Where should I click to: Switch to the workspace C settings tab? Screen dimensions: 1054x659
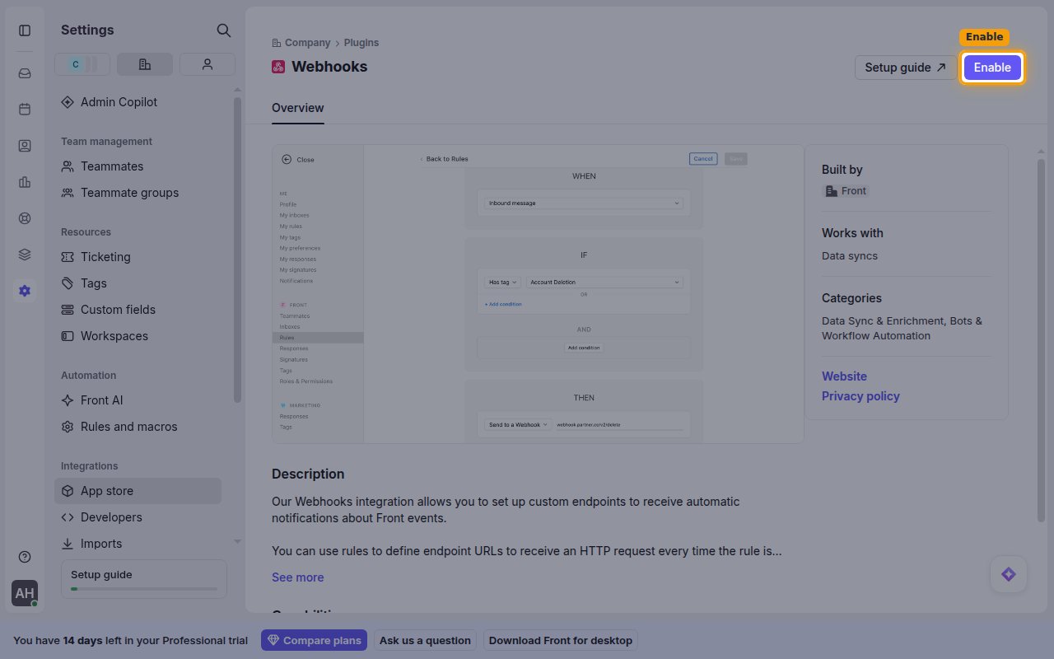point(82,64)
